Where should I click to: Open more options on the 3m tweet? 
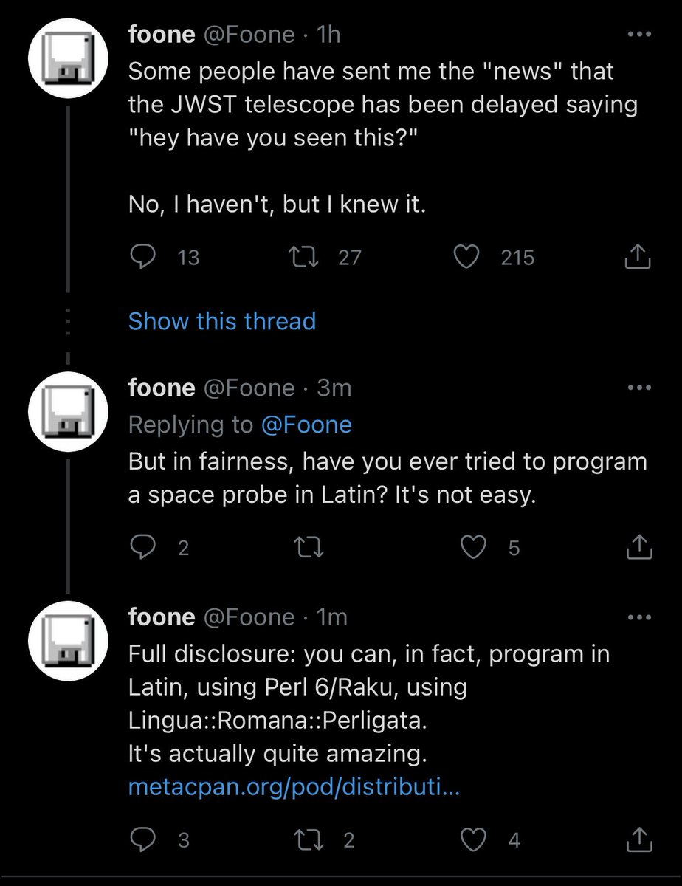(x=638, y=387)
